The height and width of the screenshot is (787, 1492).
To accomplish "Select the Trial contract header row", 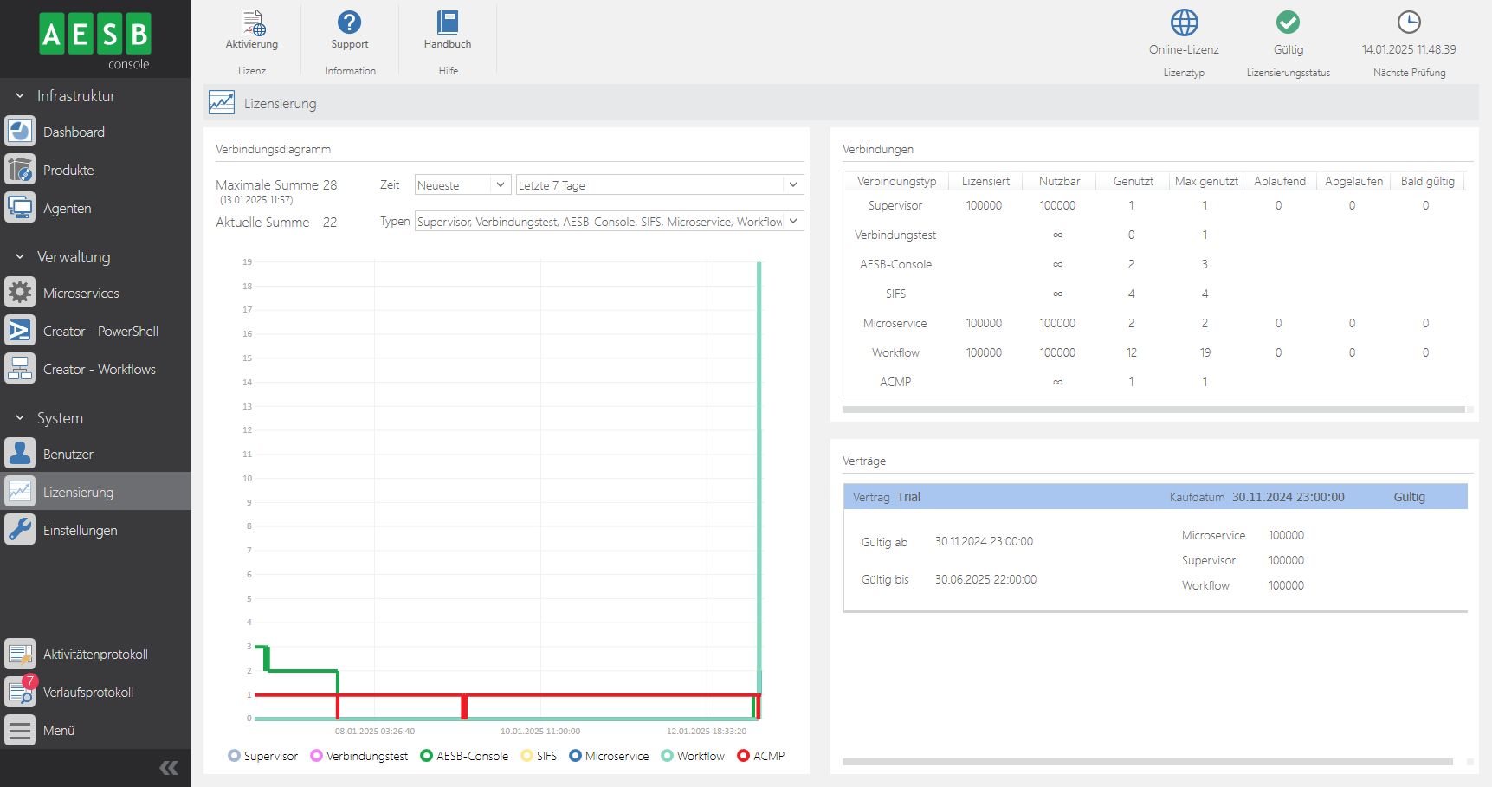I will coord(1154,497).
